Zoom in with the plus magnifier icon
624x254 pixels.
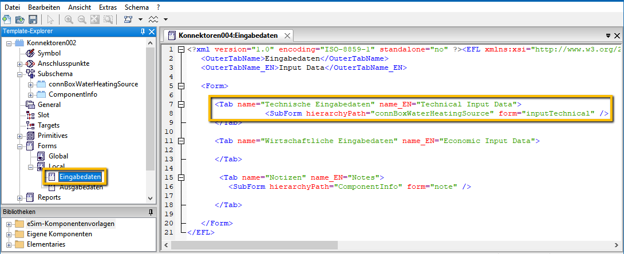69,19
